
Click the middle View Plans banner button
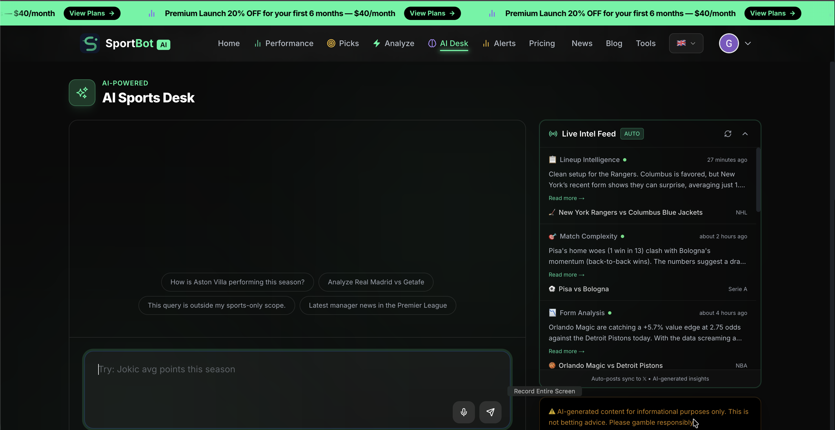432,13
